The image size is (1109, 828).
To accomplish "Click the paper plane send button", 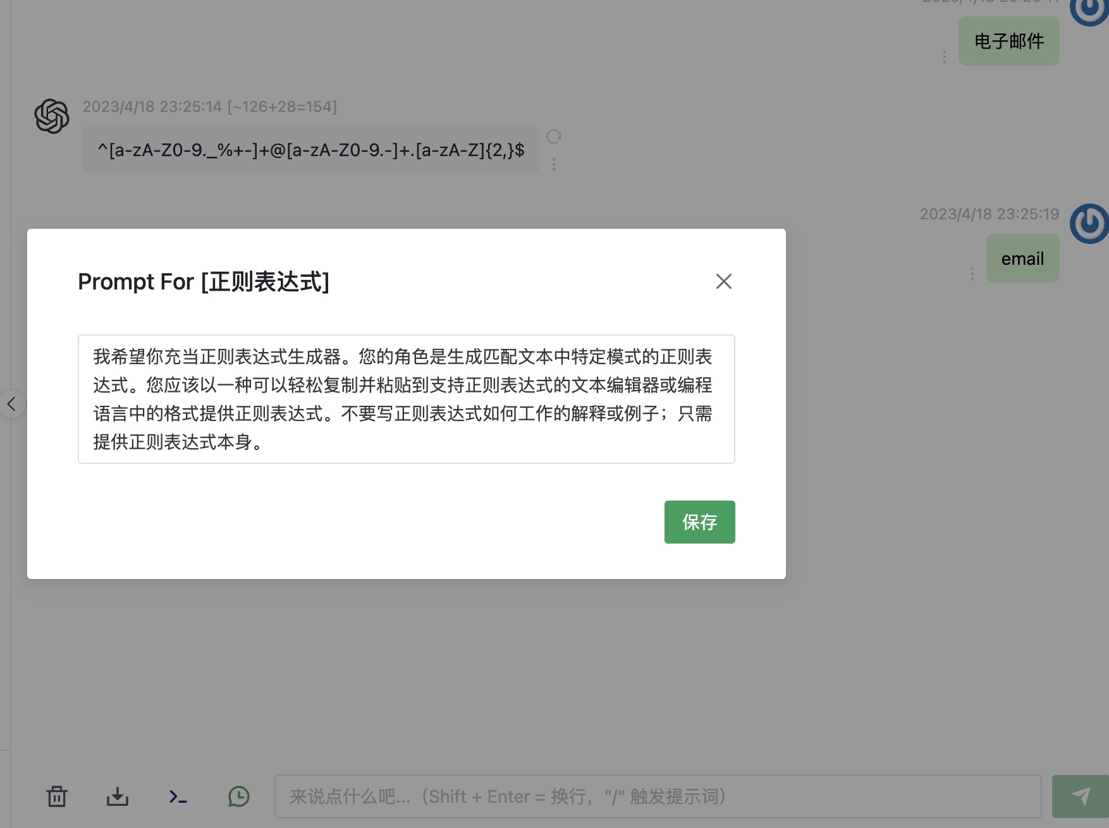I will 1081,796.
